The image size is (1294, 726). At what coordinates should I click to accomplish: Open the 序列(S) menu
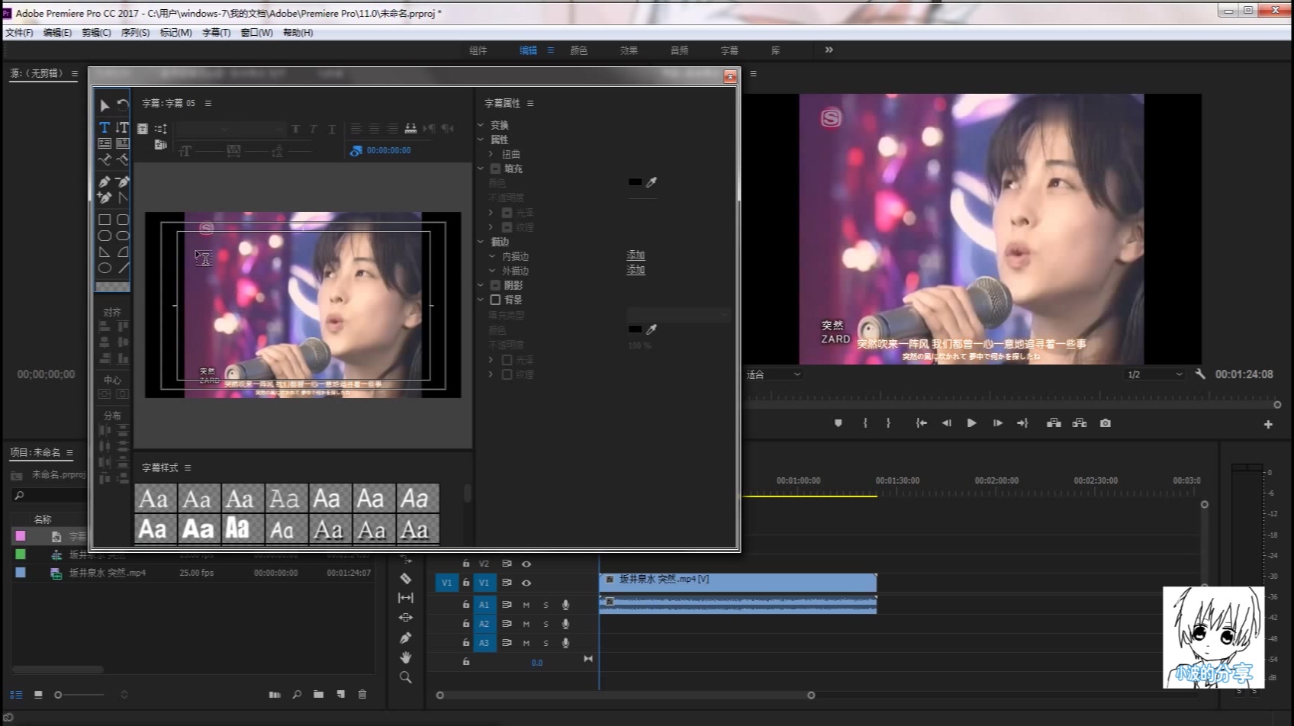(135, 33)
